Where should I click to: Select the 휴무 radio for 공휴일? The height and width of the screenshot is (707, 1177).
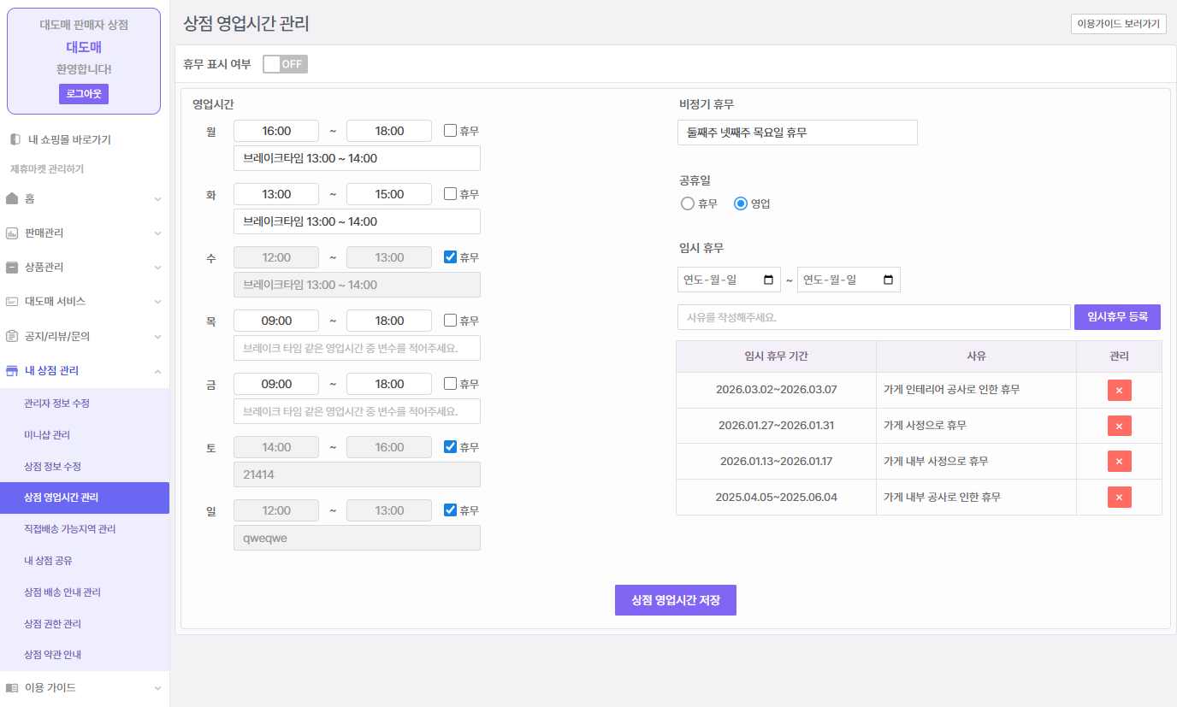688,203
